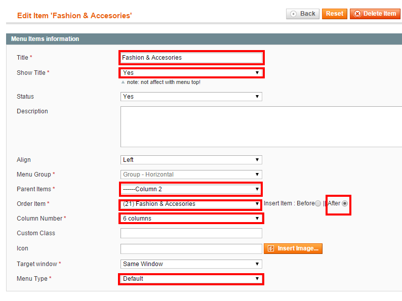Focus the Custom Class input field
Screen dimensions: 402x301
click(x=191, y=233)
